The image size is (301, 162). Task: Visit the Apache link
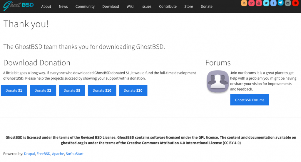pyautogui.click(x=58, y=154)
